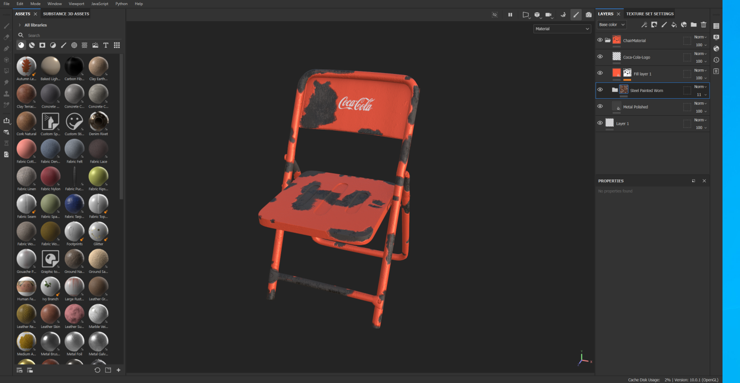Add a fill layer with bucket icon
The height and width of the screenshot is (383, 740).
[x=674, y=25]
